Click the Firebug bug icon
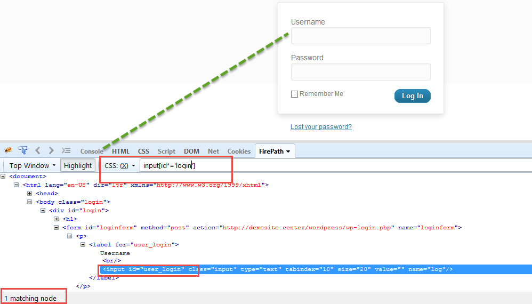The width and height of the screenshot is (532, 304). tap(8, 151)
